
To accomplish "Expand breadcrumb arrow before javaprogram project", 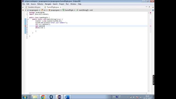I will (26, 10).
